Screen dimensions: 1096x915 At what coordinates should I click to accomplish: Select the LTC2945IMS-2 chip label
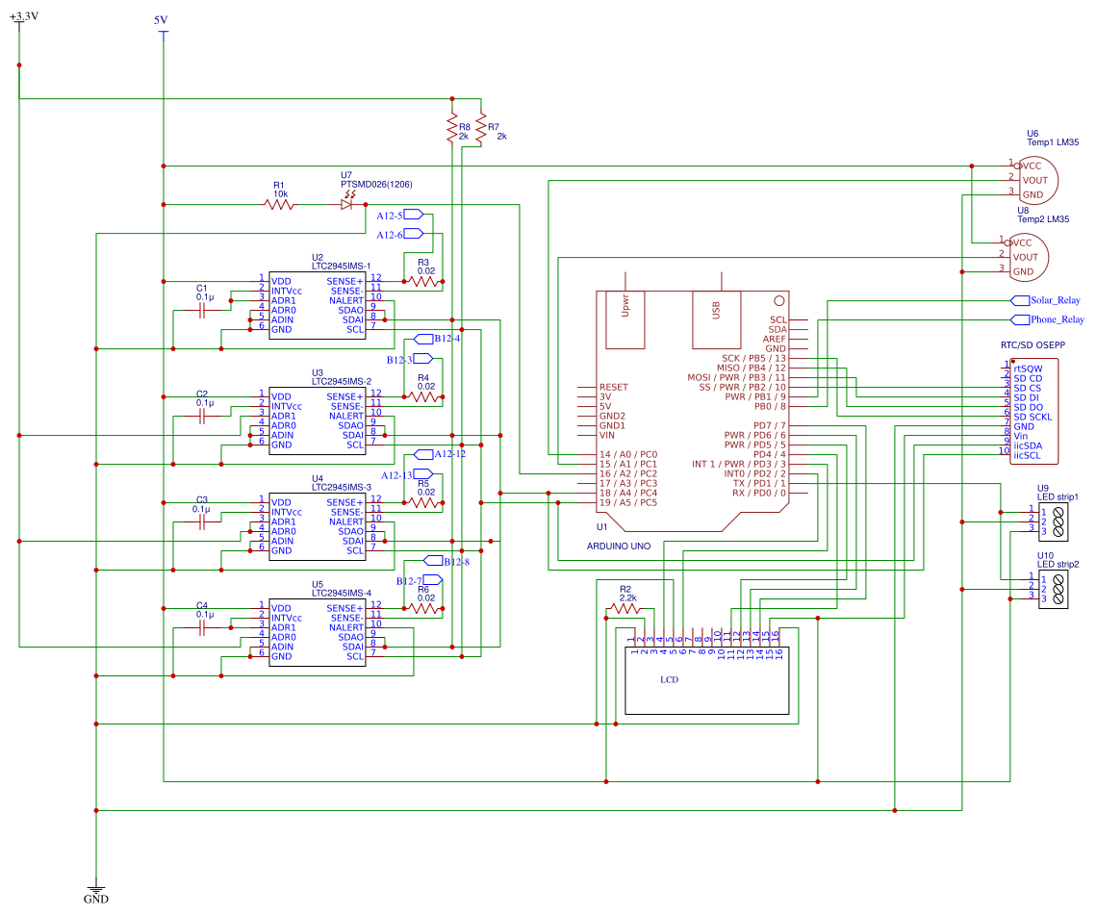[341, 382]
